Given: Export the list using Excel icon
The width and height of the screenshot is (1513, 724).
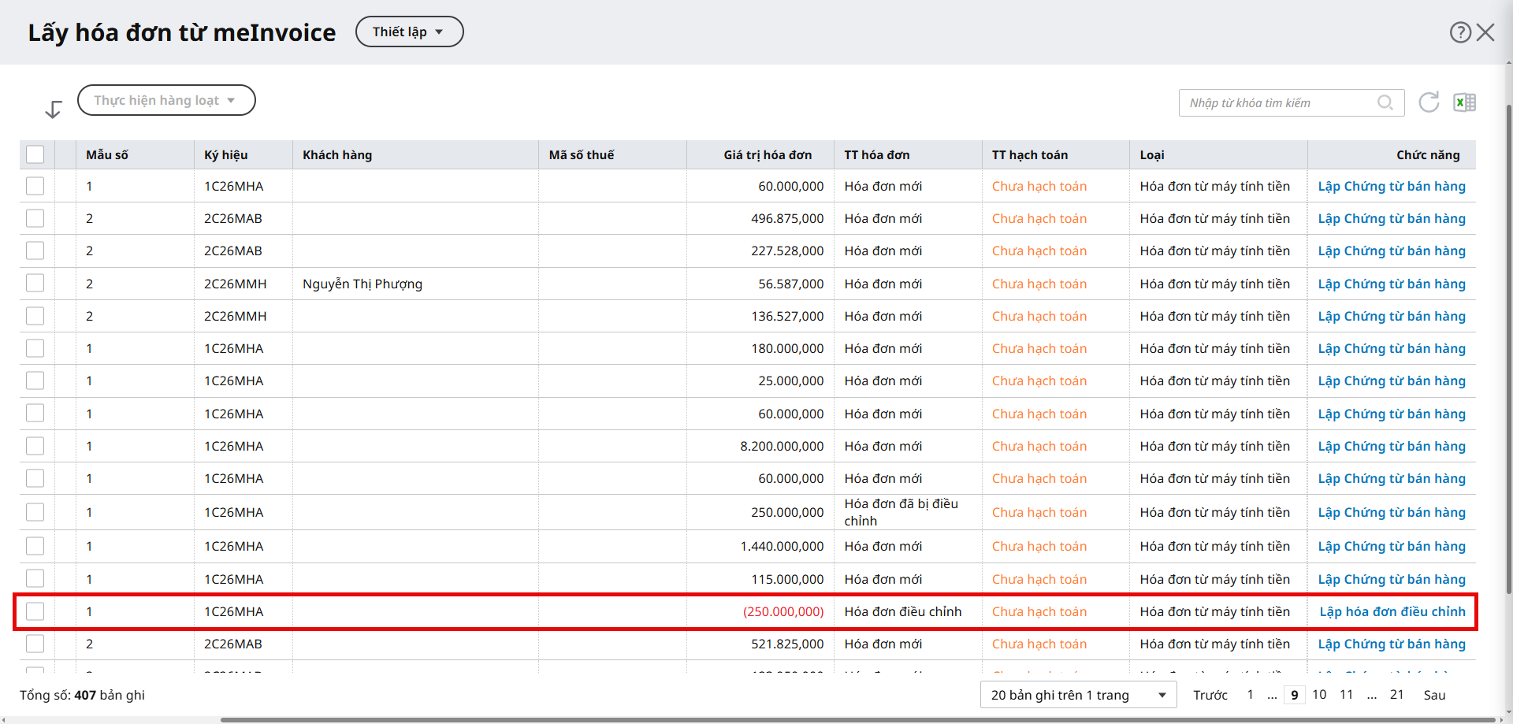Looking at the screenshot, I should coord(1464,102).
